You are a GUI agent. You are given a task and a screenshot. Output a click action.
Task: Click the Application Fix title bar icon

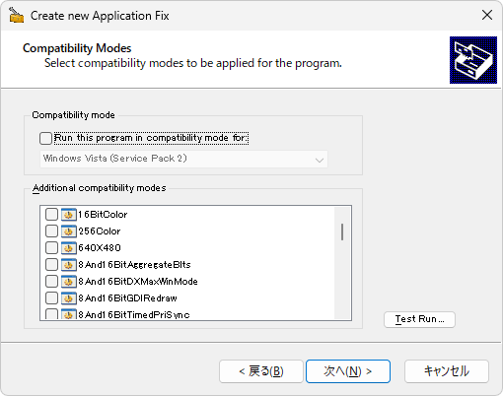click(17, 15)
